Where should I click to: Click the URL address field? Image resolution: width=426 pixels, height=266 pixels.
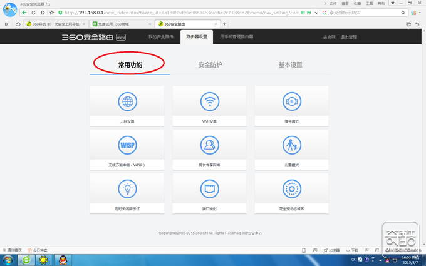(x=181, y=13)
